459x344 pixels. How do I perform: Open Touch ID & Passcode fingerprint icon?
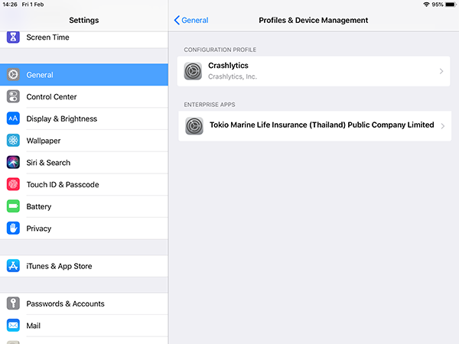[x=13, y=184]
